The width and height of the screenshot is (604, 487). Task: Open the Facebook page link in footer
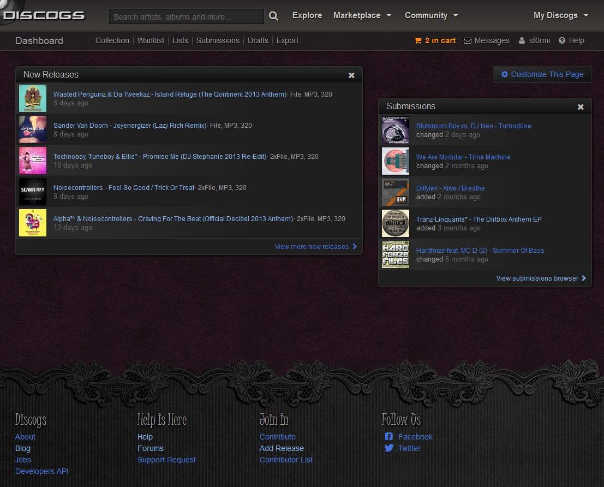(415, 437)
